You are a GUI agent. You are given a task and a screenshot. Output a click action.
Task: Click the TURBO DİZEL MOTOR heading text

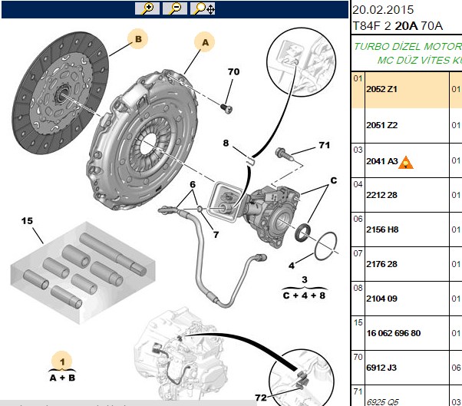pos(408,47)
